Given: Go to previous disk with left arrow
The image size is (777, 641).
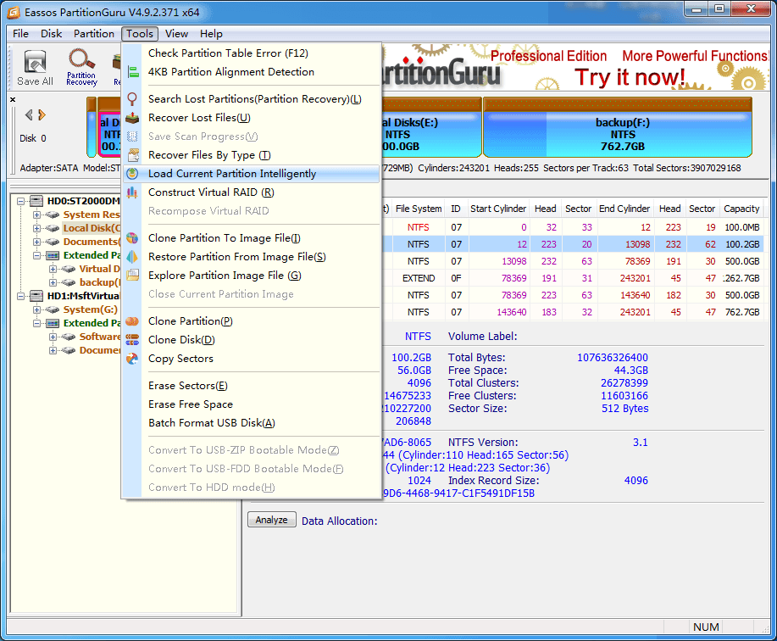Looking at the screenshot, I should coord(30,115).
